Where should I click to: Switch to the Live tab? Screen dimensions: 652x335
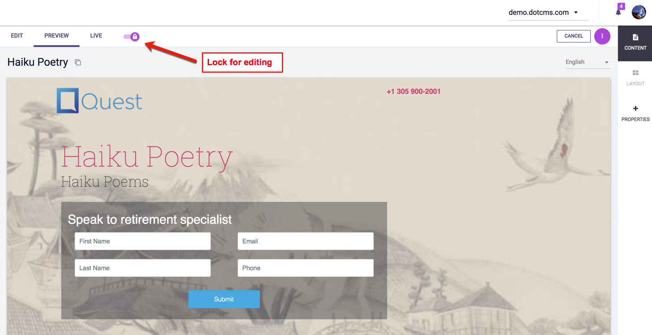[x=96, y=36]
